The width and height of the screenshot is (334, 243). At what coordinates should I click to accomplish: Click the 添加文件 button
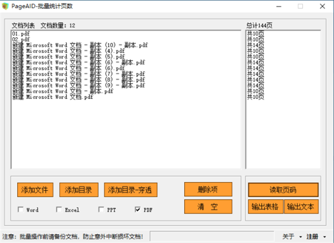[x=35, y=190]
